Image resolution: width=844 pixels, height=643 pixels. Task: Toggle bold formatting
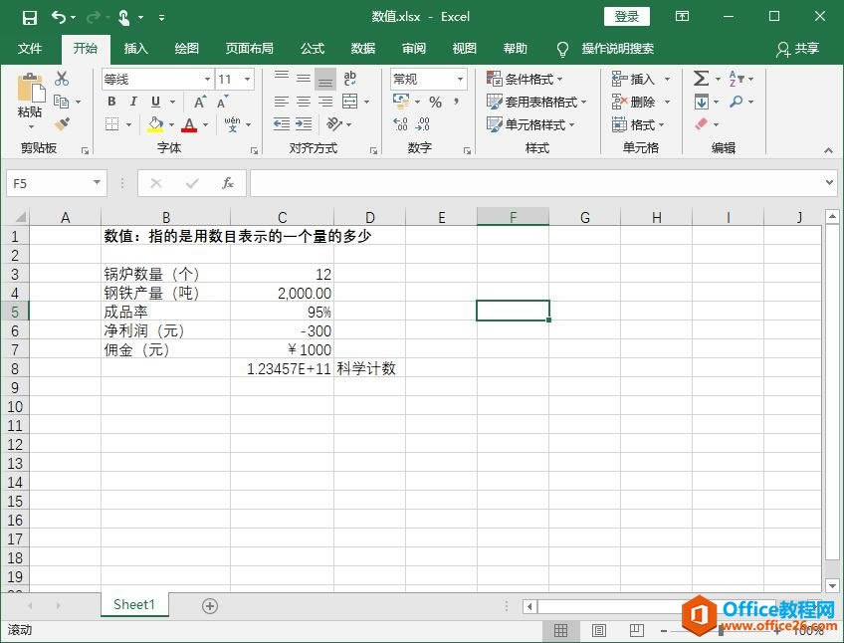click(x=110, y=101)
